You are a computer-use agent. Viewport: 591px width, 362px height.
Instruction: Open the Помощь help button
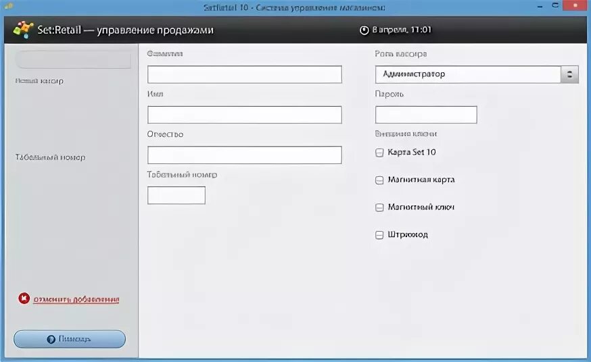click(x=70, y=339)
